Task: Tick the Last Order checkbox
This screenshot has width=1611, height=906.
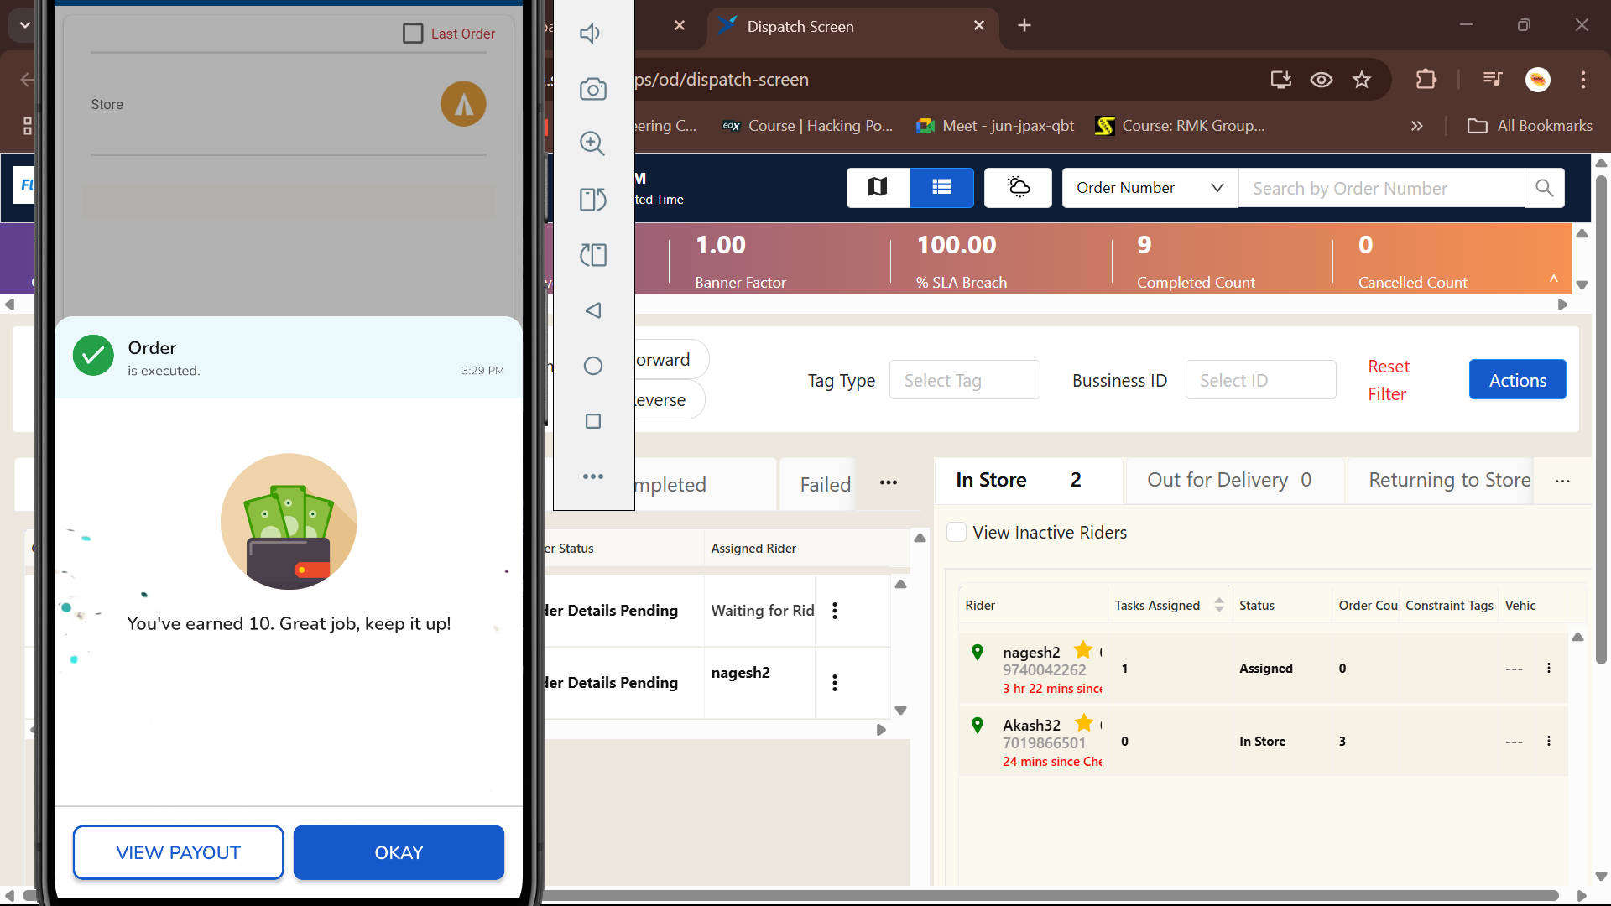Action: 413,34
